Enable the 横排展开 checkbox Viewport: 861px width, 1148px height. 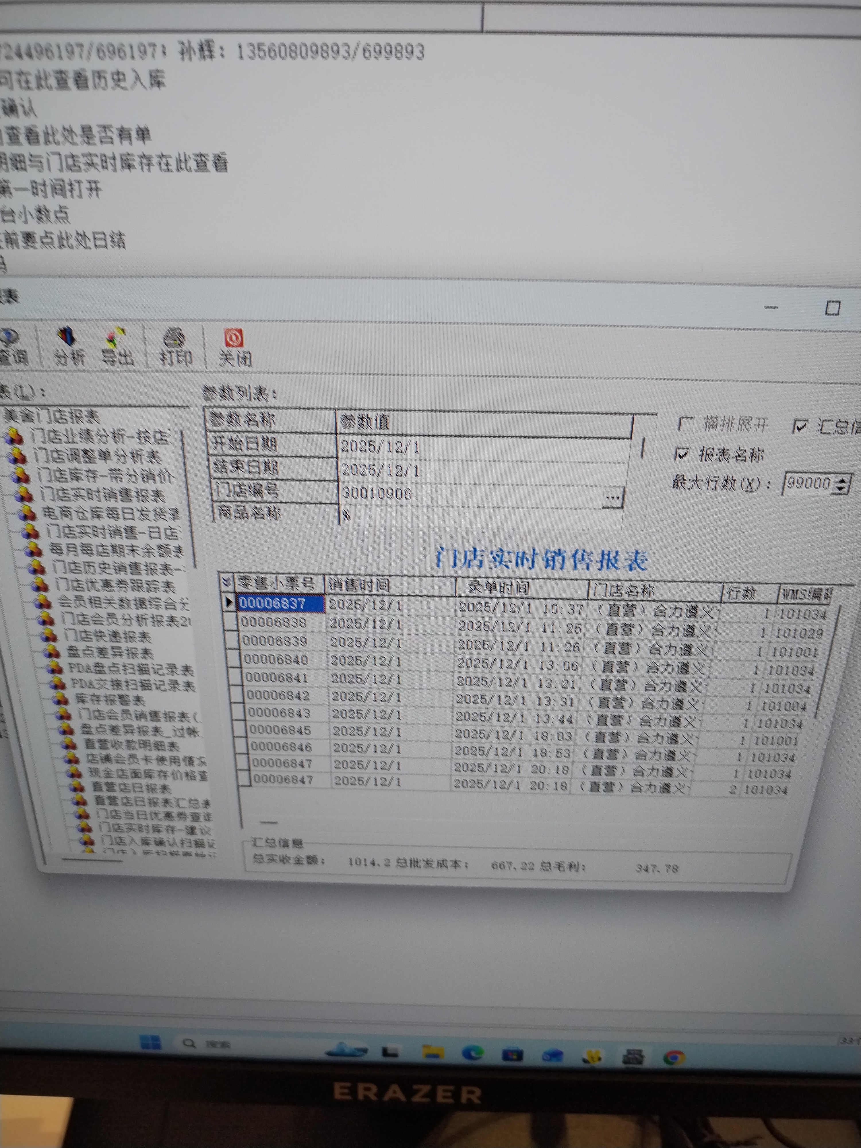click(x=686, y=424)
